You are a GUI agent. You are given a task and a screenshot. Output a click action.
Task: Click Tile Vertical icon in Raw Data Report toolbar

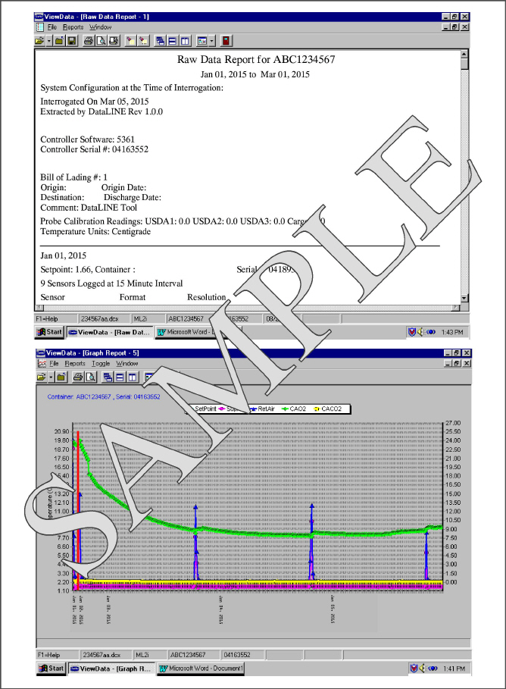coord(186,41)
